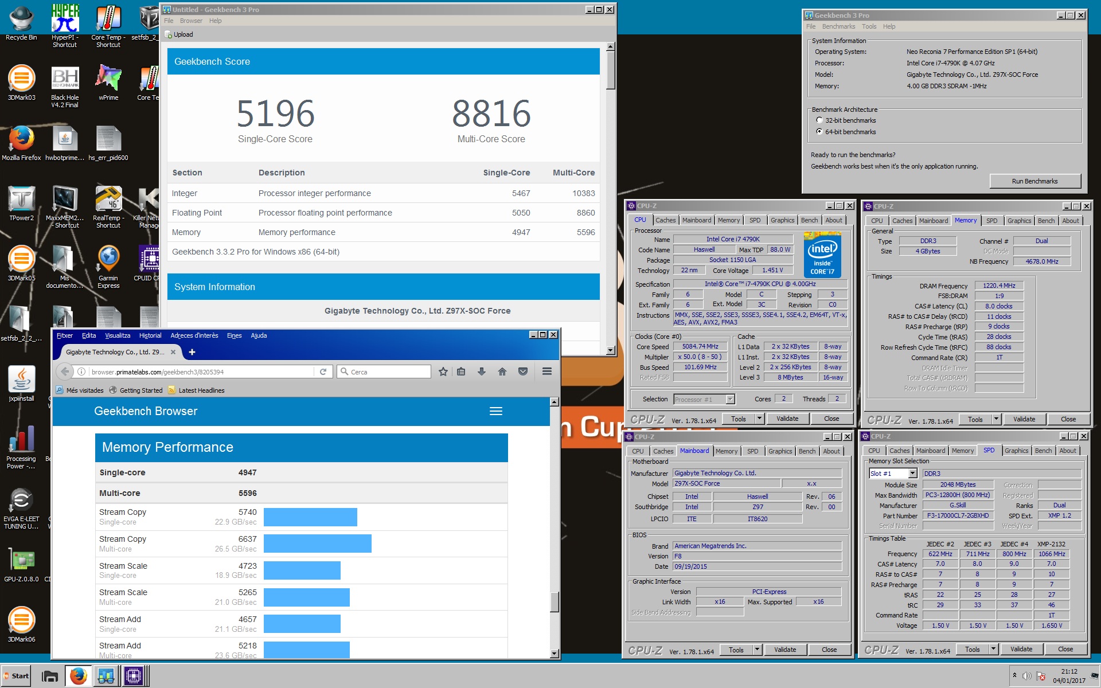
Task: Open Tools dropdown arrow in CPU-Z Memory window
Action: coord(997,420)
